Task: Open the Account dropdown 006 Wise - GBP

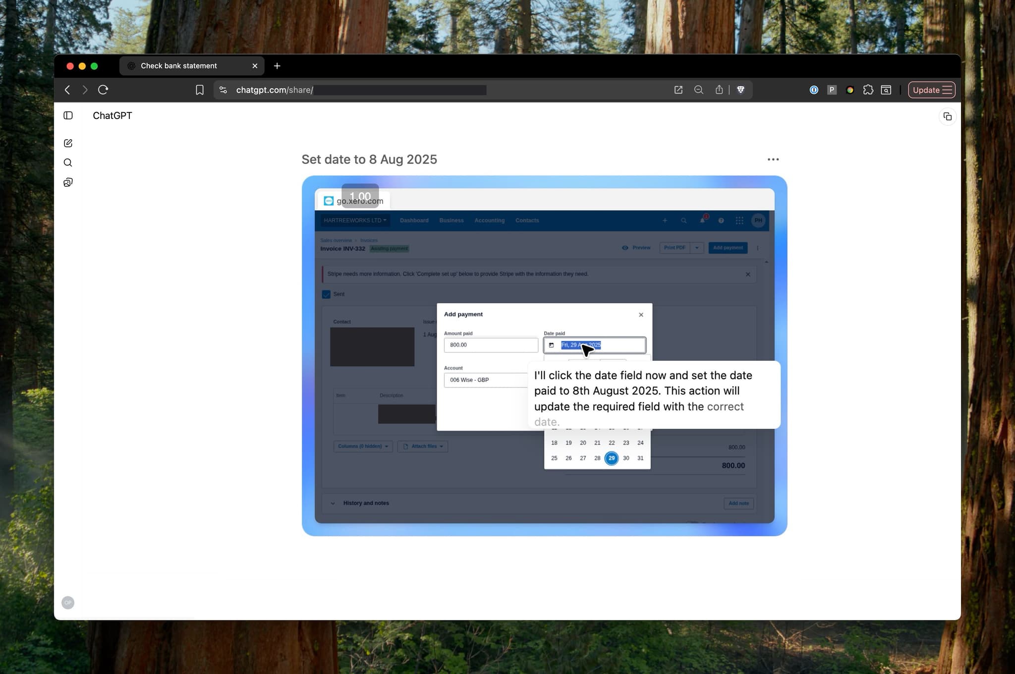Action: [486, 380]
